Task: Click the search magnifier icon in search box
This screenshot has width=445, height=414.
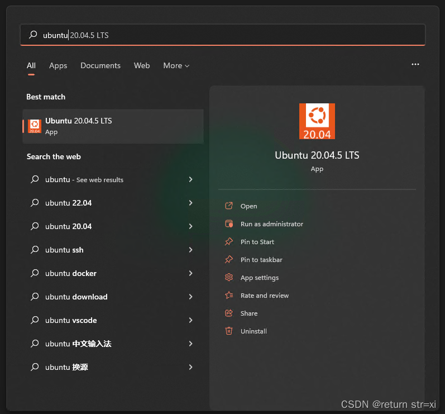Action: (33, 35)
